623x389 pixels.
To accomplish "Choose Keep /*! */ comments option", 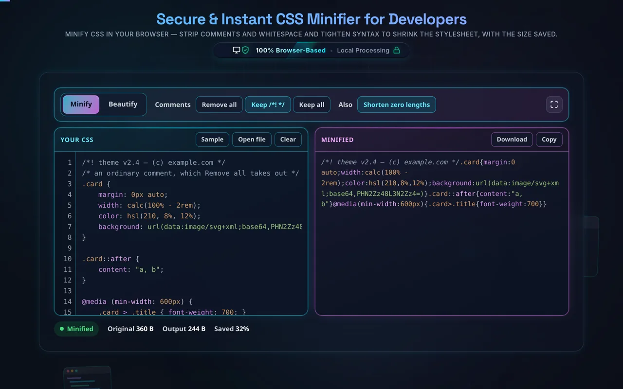I will [268, 105].
